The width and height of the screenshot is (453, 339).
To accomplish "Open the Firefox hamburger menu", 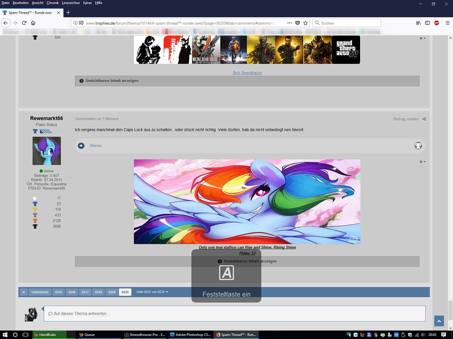I will (x=448, y=23).
